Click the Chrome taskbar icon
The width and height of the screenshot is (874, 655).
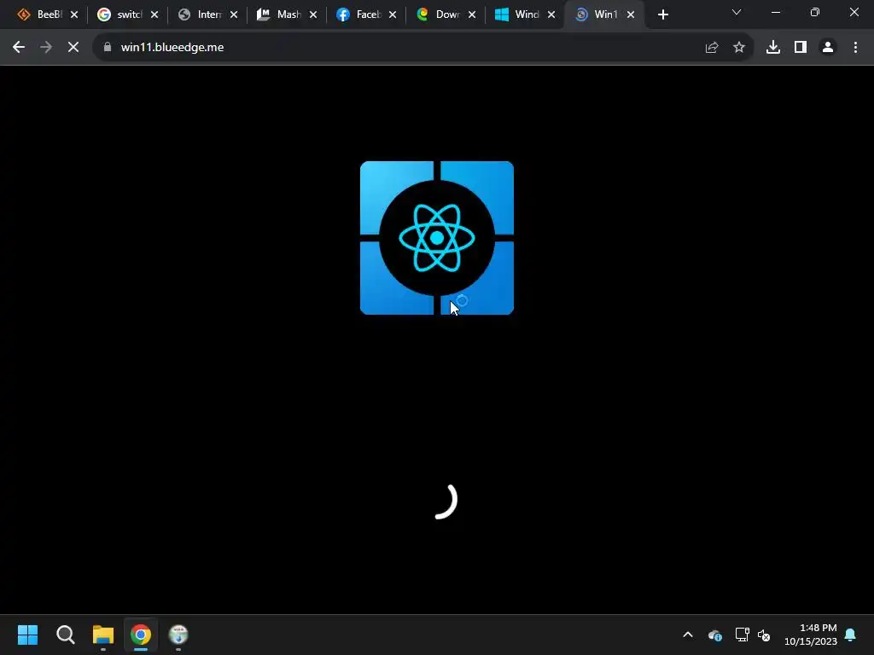point(141,635)
